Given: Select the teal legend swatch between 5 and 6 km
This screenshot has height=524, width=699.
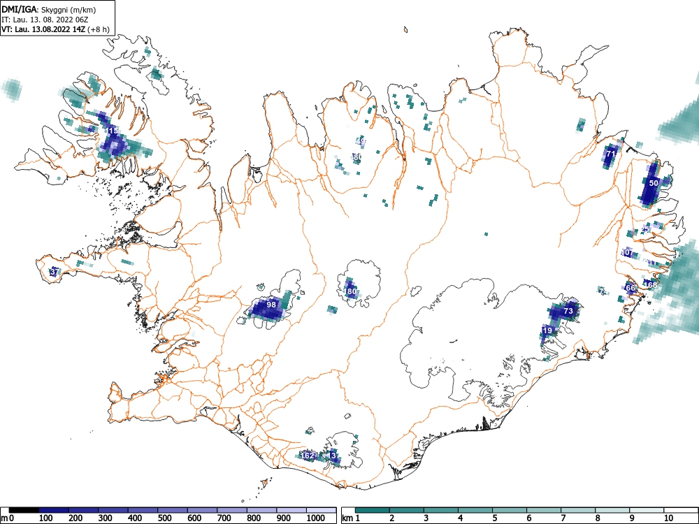Looking at the screenshot, I should [x=510, y=510].
